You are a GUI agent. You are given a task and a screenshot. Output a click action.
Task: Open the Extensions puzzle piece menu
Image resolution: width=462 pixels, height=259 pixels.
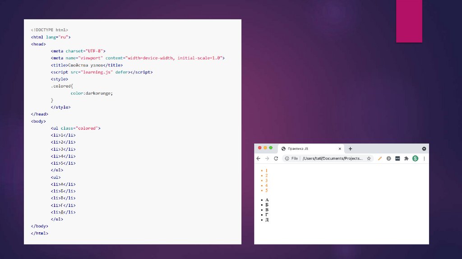tap(407, 158)
